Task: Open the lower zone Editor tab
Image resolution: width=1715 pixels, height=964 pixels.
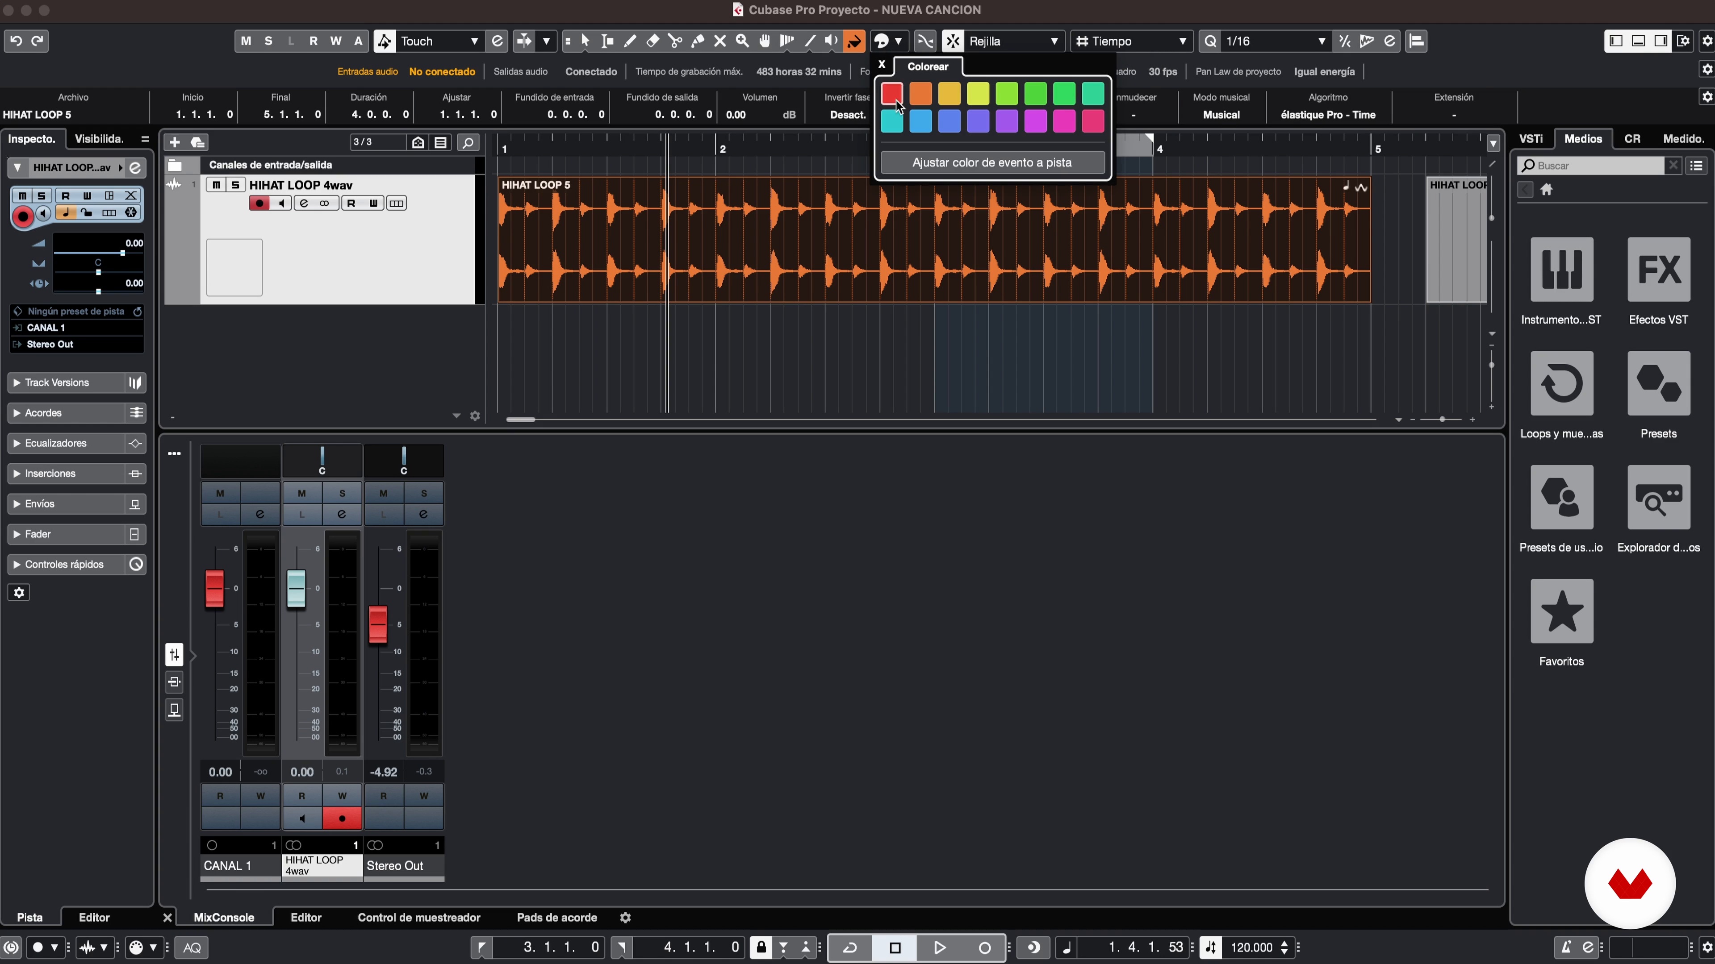Action: (306, 918)
